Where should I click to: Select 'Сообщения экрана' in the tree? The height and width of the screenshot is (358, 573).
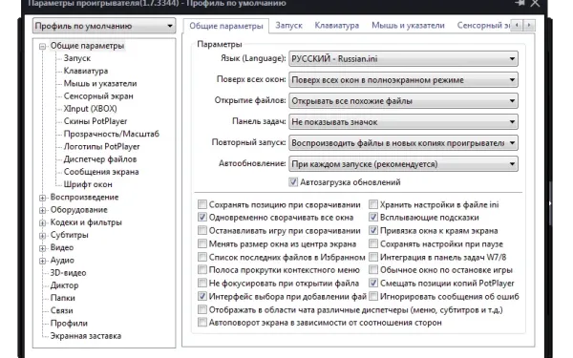(101, 172)
